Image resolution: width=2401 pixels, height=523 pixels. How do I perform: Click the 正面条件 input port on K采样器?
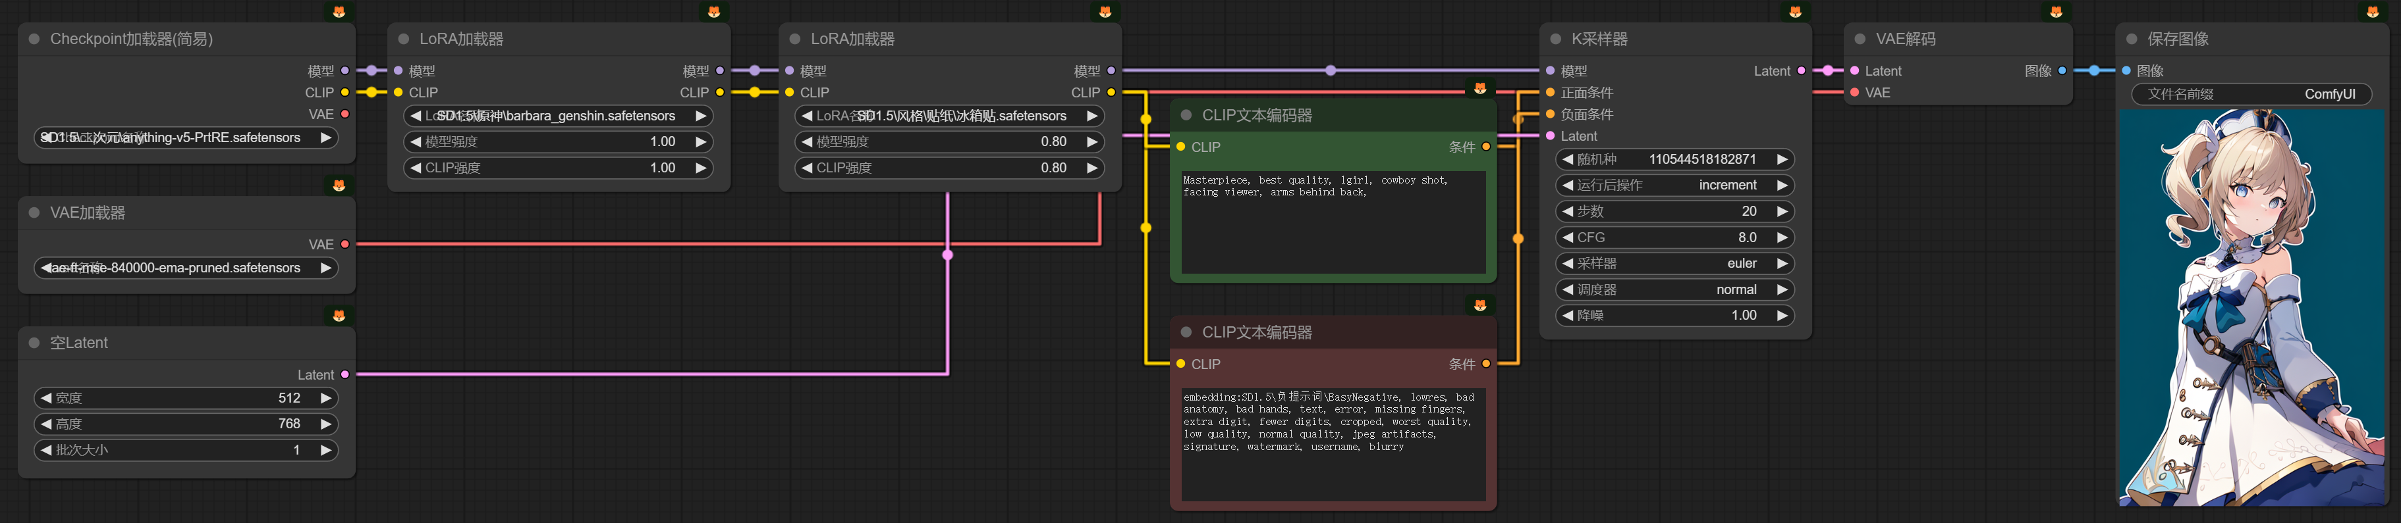[1550, 92]
